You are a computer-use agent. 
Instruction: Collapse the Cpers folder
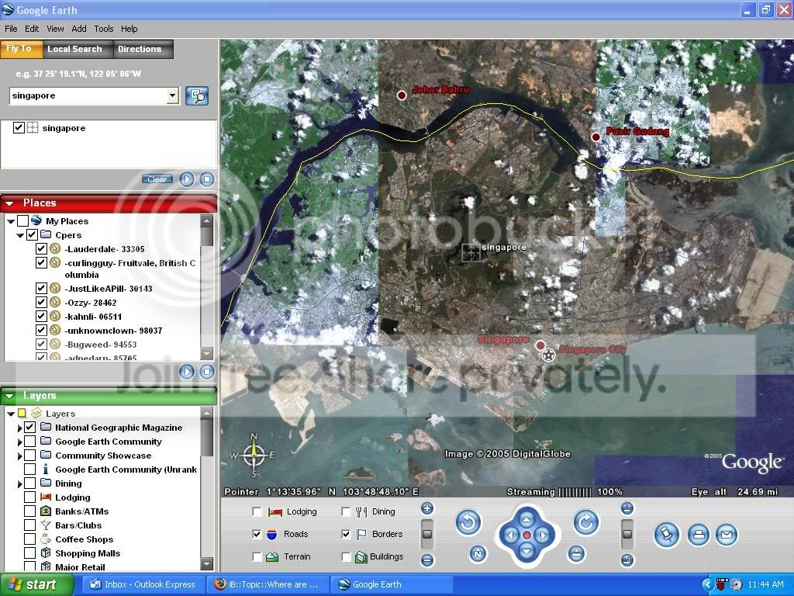[x=20, y=235]
